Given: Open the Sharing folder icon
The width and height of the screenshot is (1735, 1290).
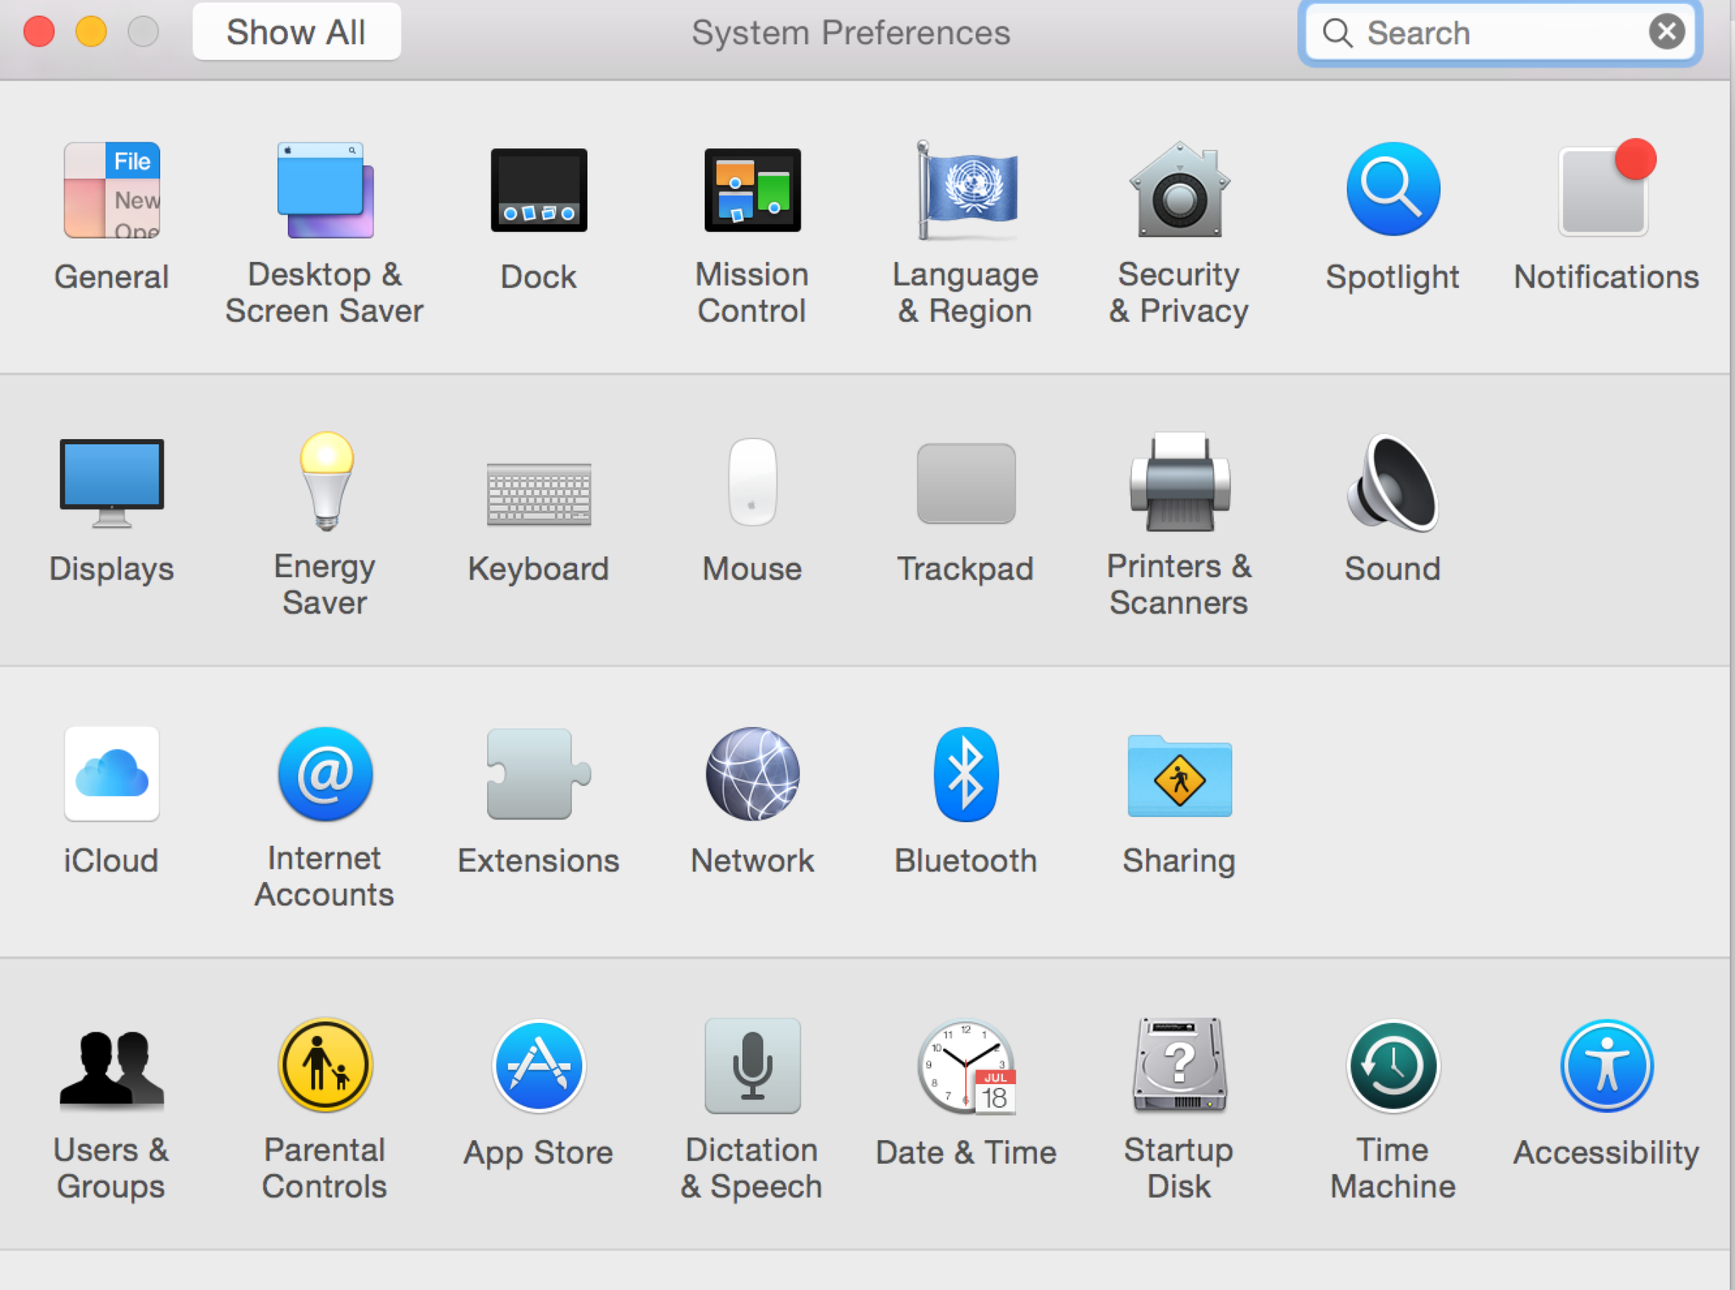Looking at the screenshot, I should [1179, 774].
